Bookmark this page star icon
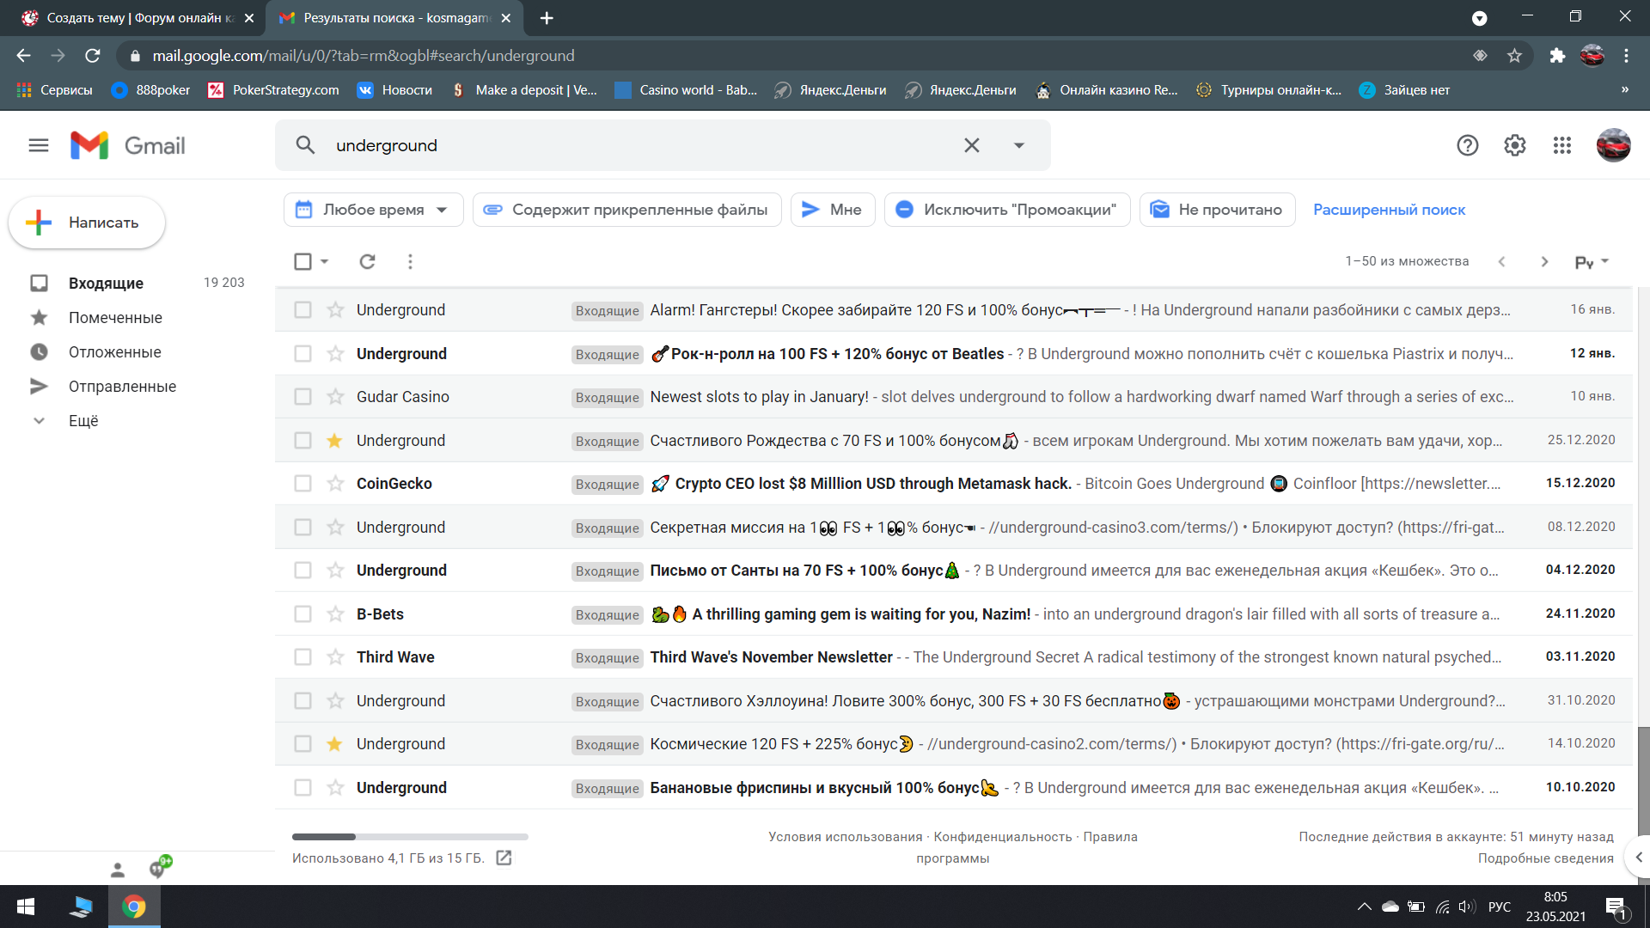This screenshot has width=1650, height=928. point(1514,56)
